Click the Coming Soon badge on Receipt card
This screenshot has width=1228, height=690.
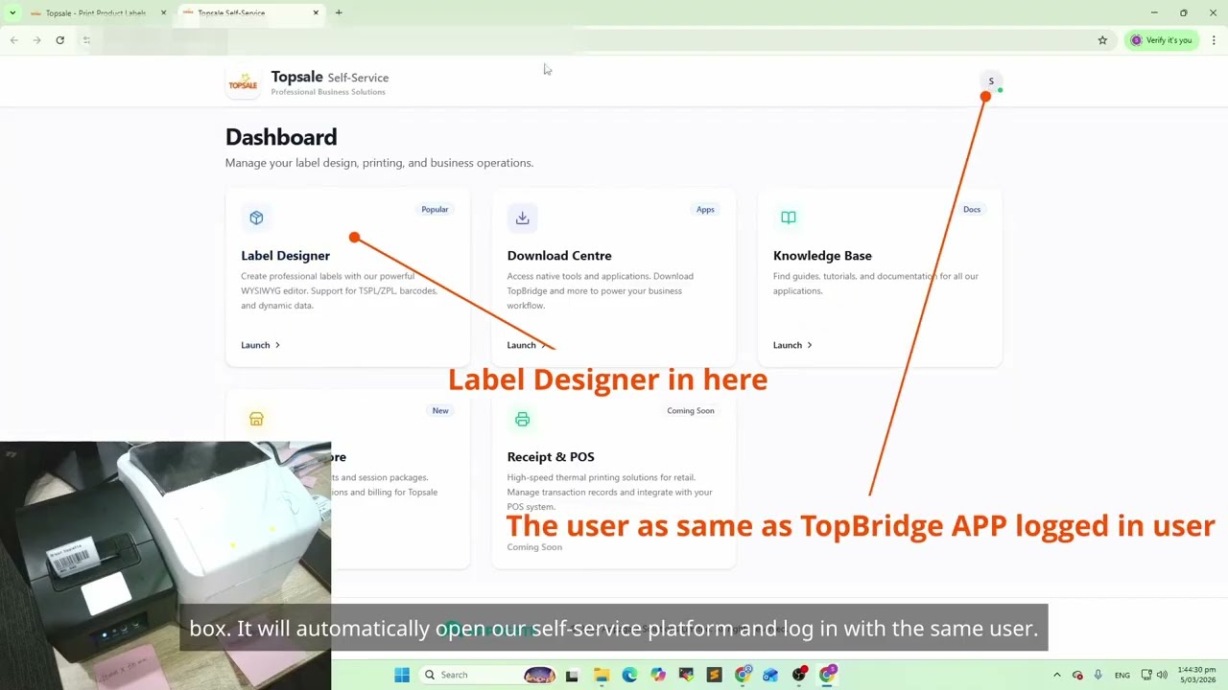[691, 410]
